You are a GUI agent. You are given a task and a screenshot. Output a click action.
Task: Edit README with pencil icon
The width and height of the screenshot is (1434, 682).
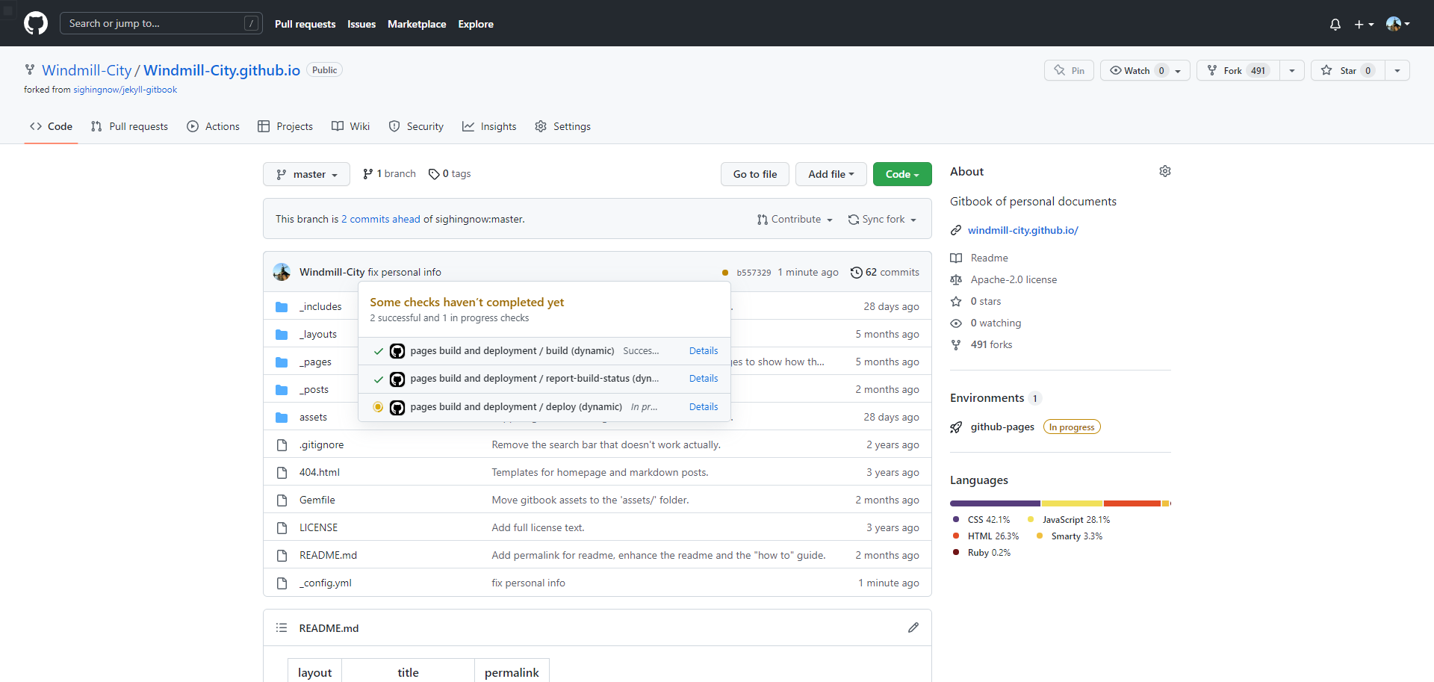point(913,627)
